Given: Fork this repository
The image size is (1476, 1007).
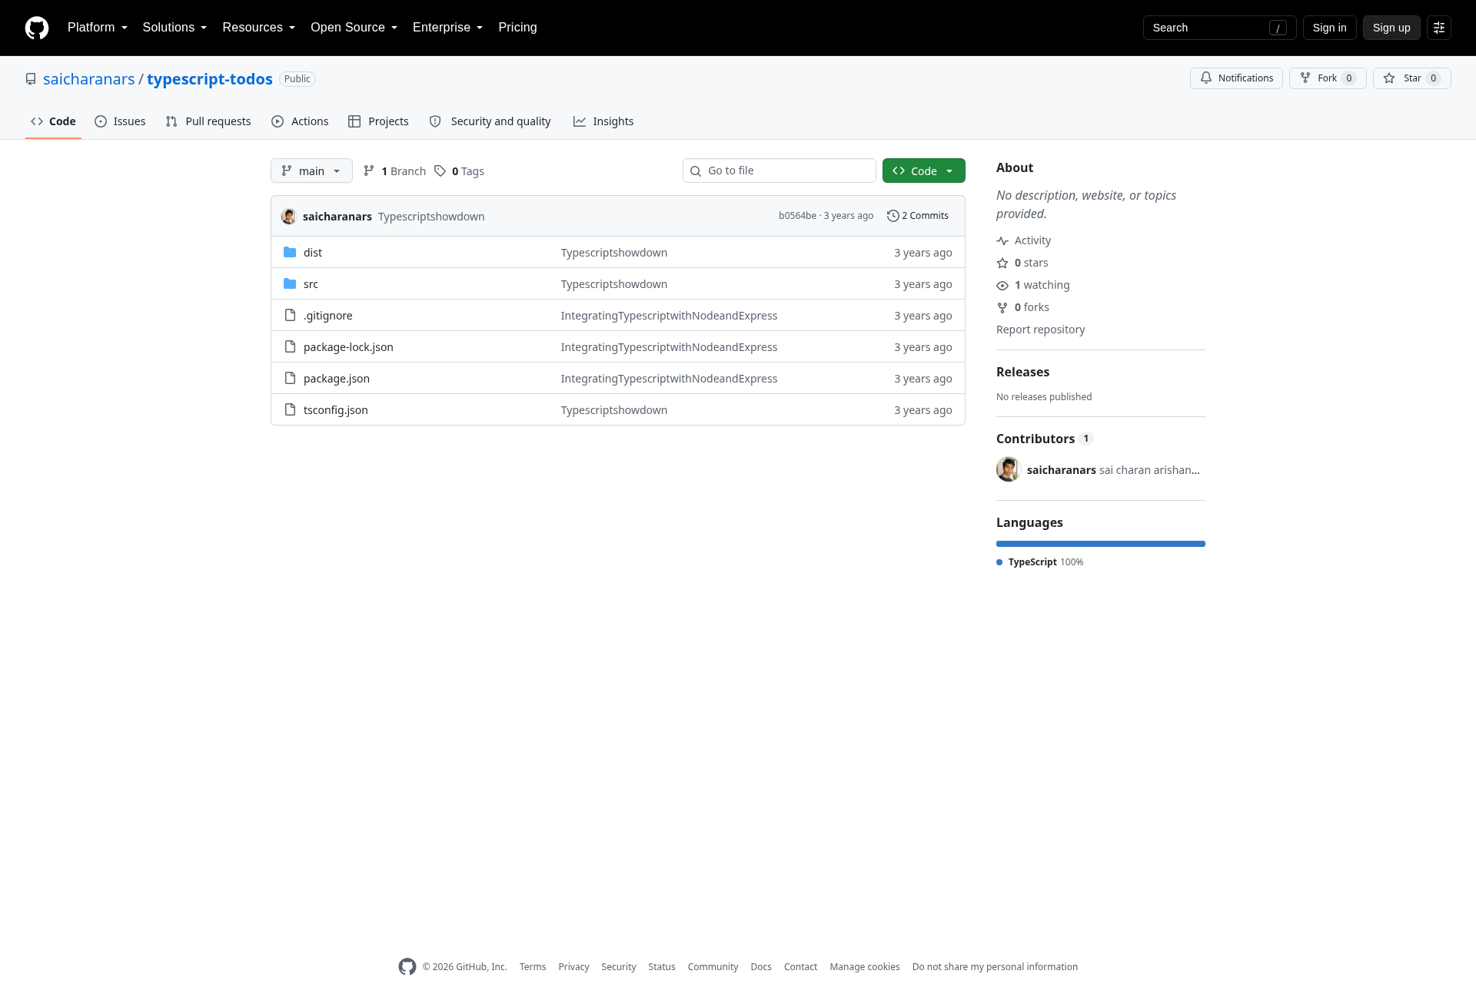Looking at the screenshot, I should pyautogui.click(x=1328, y=78).
